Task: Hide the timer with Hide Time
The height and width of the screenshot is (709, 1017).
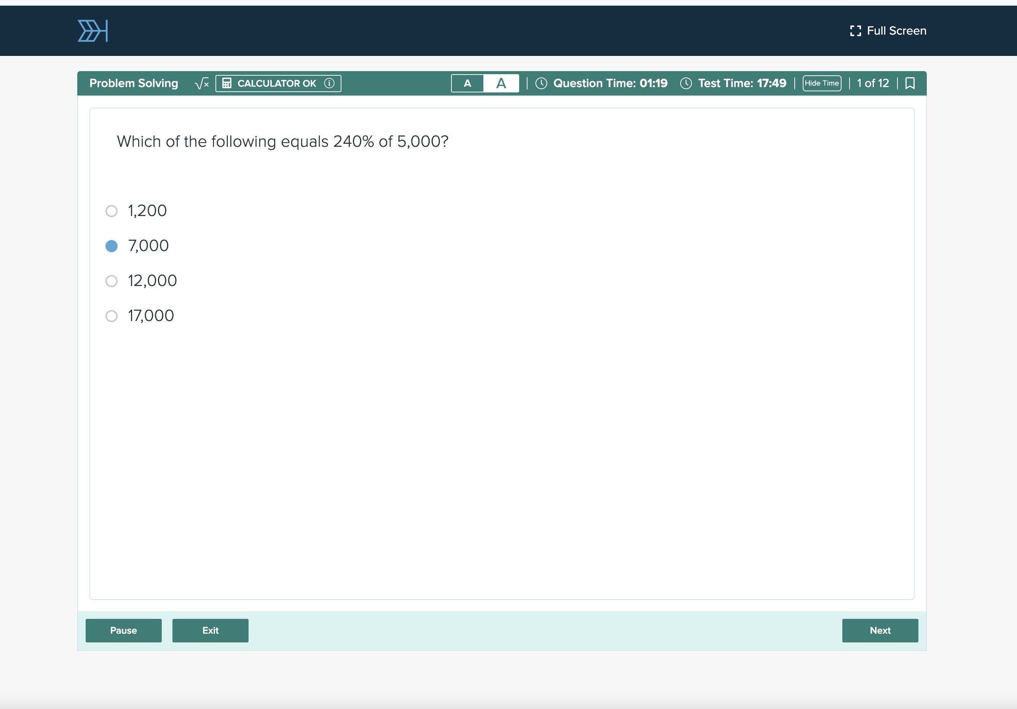Action: click(822, 83)
